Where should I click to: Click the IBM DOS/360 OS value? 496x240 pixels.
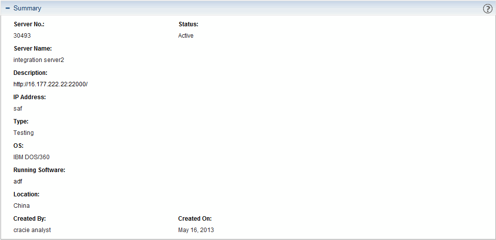[31, 157]
